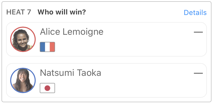Image resolution: width=213 pixels, height=104 pixels.
Task: Click Alice Lemoigne's profile photo
Action: click(x=23, y=39)
